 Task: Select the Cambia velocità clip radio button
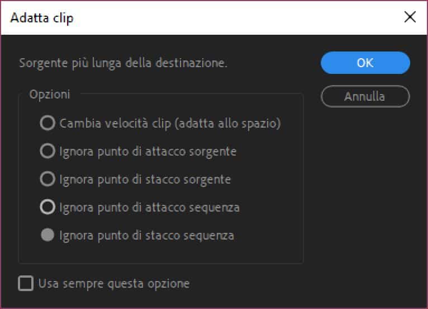(47, 123)
